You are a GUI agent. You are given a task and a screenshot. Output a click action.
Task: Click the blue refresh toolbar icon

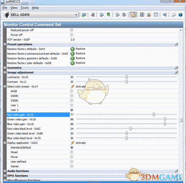[101, 15]
